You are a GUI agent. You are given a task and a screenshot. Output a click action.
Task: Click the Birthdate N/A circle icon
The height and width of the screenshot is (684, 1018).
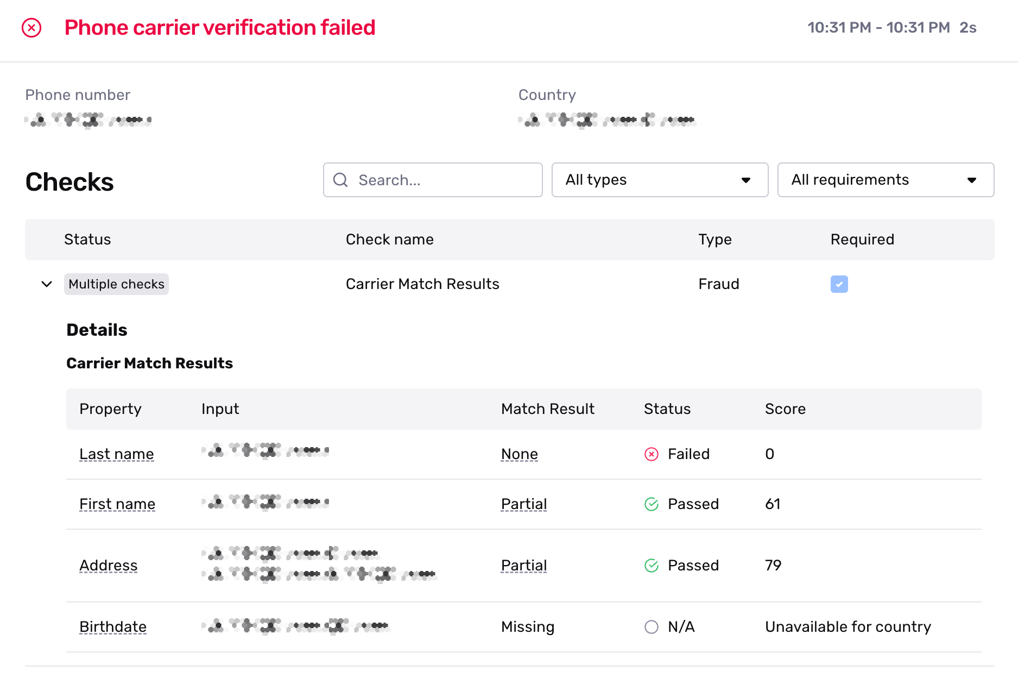click(652, 627)
